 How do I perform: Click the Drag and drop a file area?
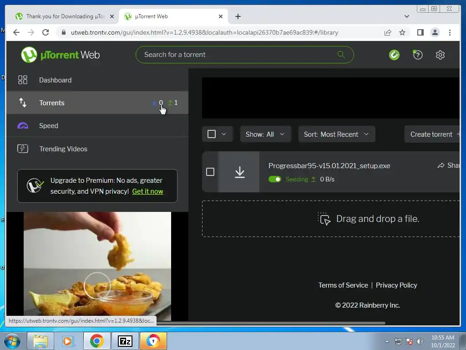pos(331,219)
